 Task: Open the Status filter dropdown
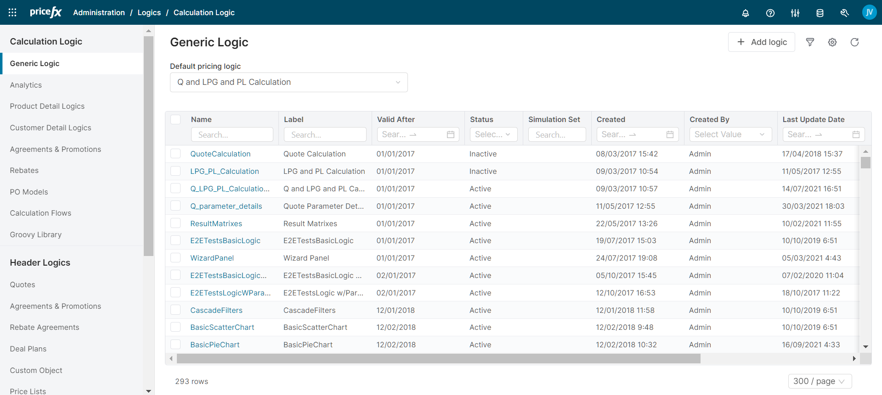(x=493, y=134)
